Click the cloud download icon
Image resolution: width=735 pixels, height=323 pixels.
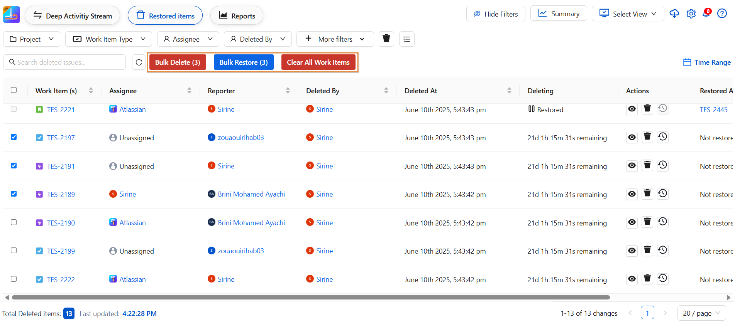coord(674,14)
